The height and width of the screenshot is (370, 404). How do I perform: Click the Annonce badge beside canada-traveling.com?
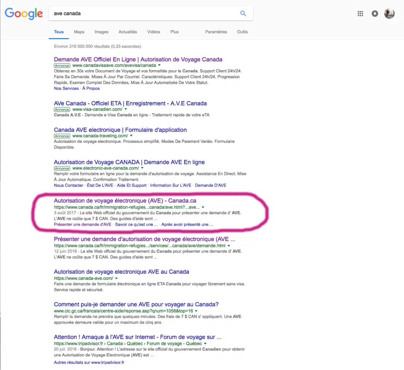point(62,136)
